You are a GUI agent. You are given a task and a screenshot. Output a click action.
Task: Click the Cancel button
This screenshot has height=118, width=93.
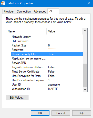61,113
